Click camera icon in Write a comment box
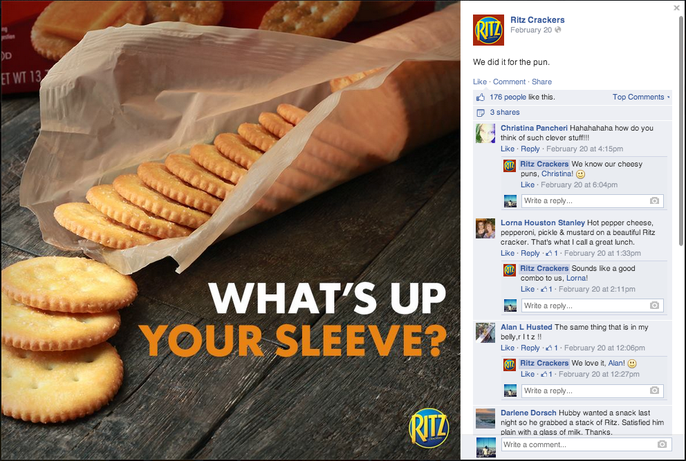The image size is (686, 461). pos(662,444)
